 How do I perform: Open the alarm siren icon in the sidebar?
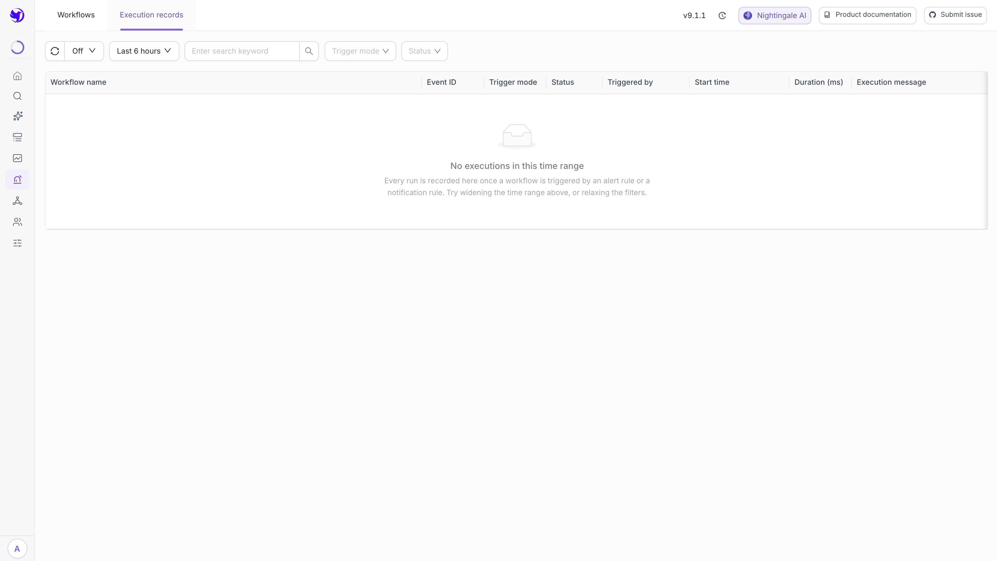point(17,180)
